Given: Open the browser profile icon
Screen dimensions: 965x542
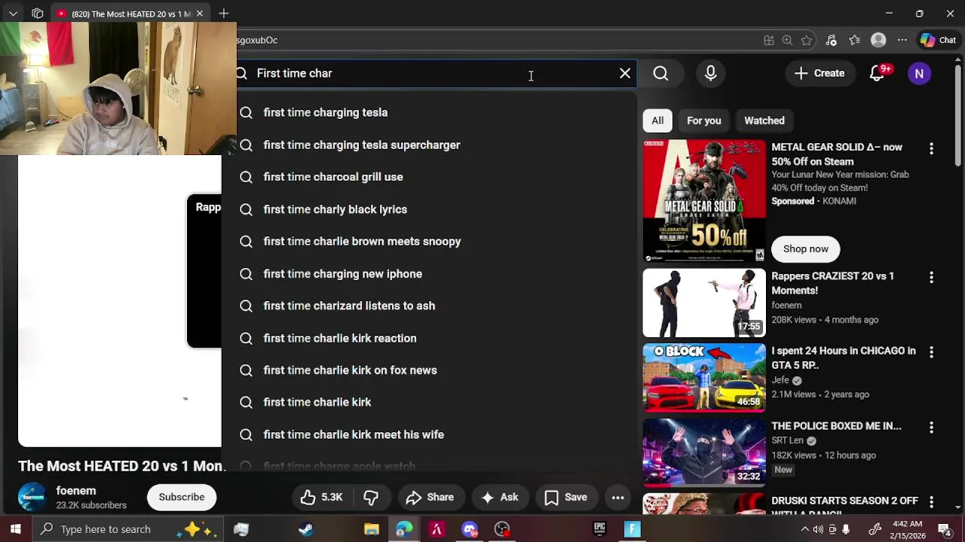Looking at the screenshot, I should 878,40.
